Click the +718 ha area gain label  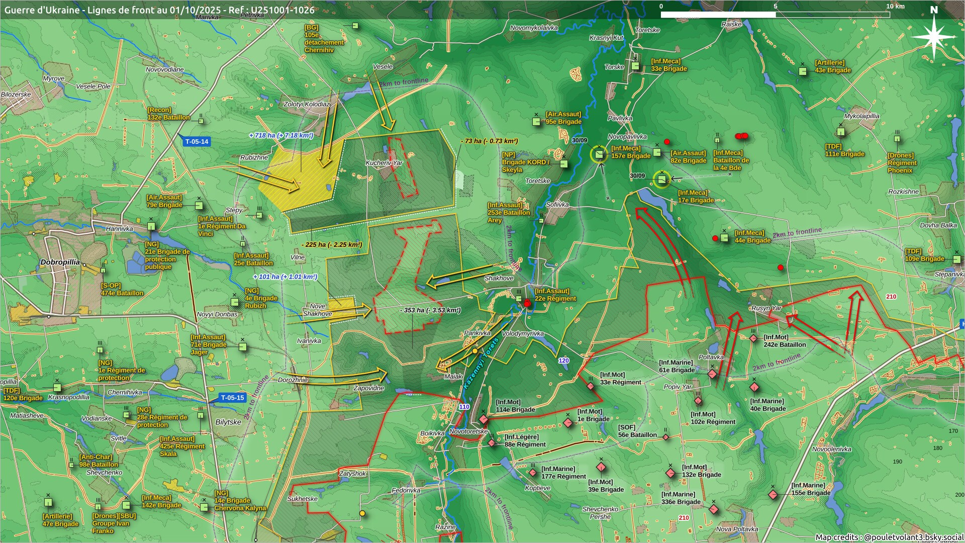point(281,135)
